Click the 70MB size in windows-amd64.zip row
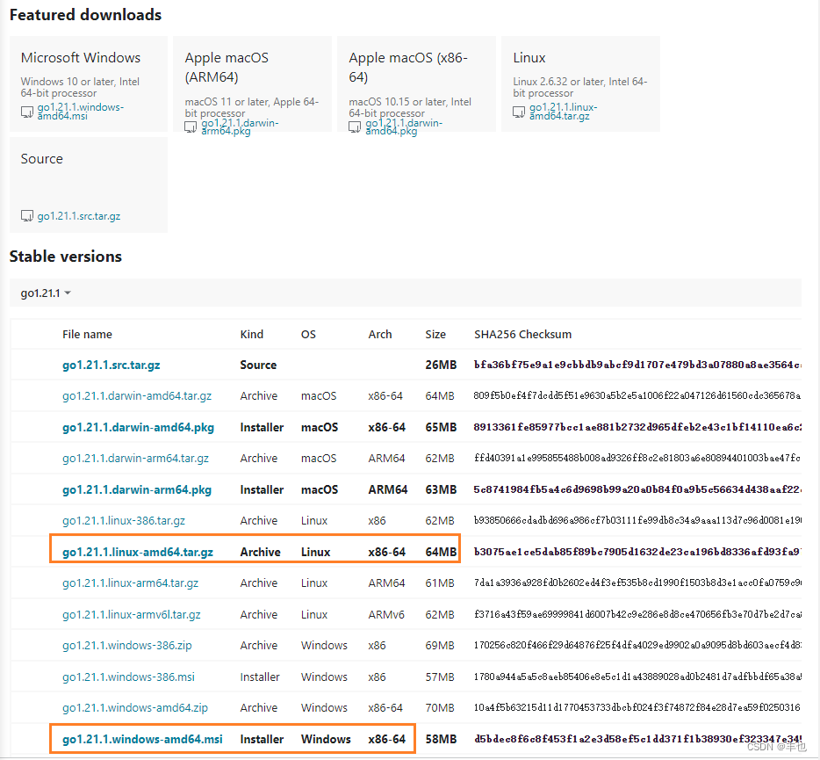820x760 pixels. [440, 707]
